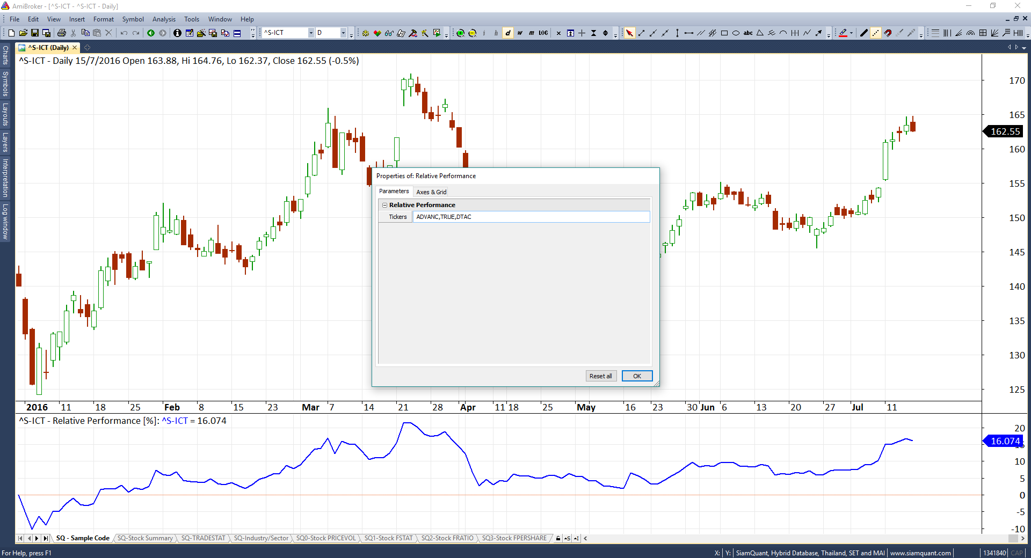The image size is (1031, 558).
Task: Select the ellipse drawing tool
Action: point(736,33)
